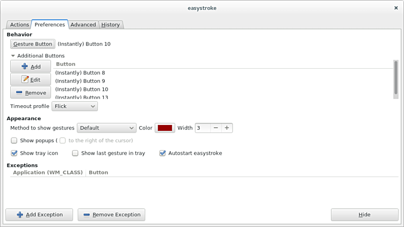Switch to the Actions tab
Screen dimensions: 404x227
[19, 25]
